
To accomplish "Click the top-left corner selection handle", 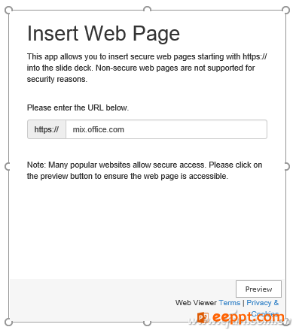I will click(x=8, y=11).
